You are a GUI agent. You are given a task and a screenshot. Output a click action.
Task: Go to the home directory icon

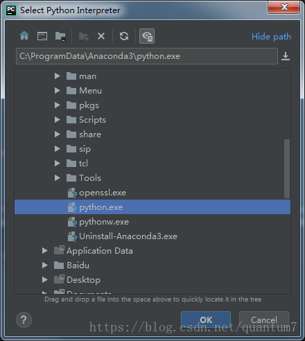click(x=24, y=36)
